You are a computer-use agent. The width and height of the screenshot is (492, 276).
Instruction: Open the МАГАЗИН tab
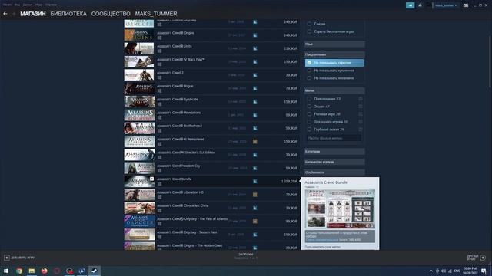pos(33,14)
